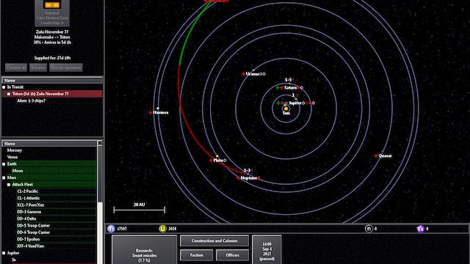
Task: Collapse the Triton Zulu November 77 entry
Action: pyautogui.click(x=9, y=94)
